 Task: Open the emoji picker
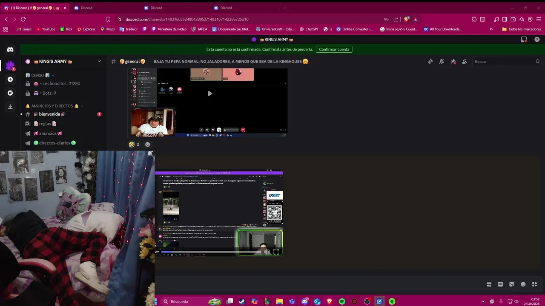click(x=523, y=284)
